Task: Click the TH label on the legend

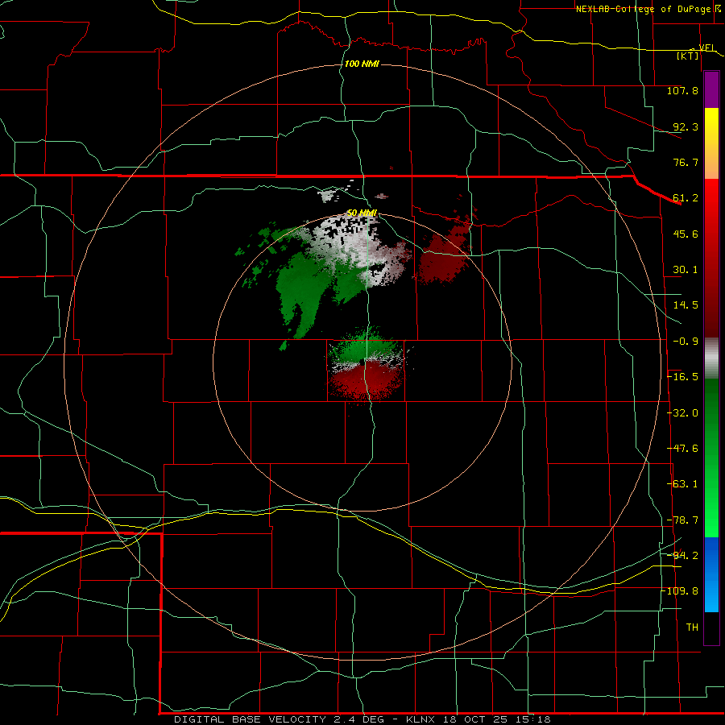Action: [x=692, y=628]
